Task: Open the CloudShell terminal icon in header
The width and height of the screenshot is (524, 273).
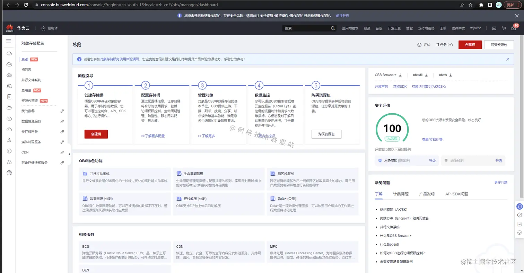Action: pos(494,28)
